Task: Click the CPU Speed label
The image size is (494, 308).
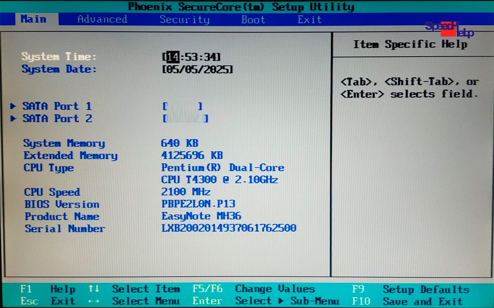Action: click(52, 192)
